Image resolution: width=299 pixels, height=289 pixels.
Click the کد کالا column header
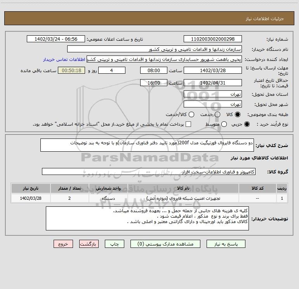(257, 188)
